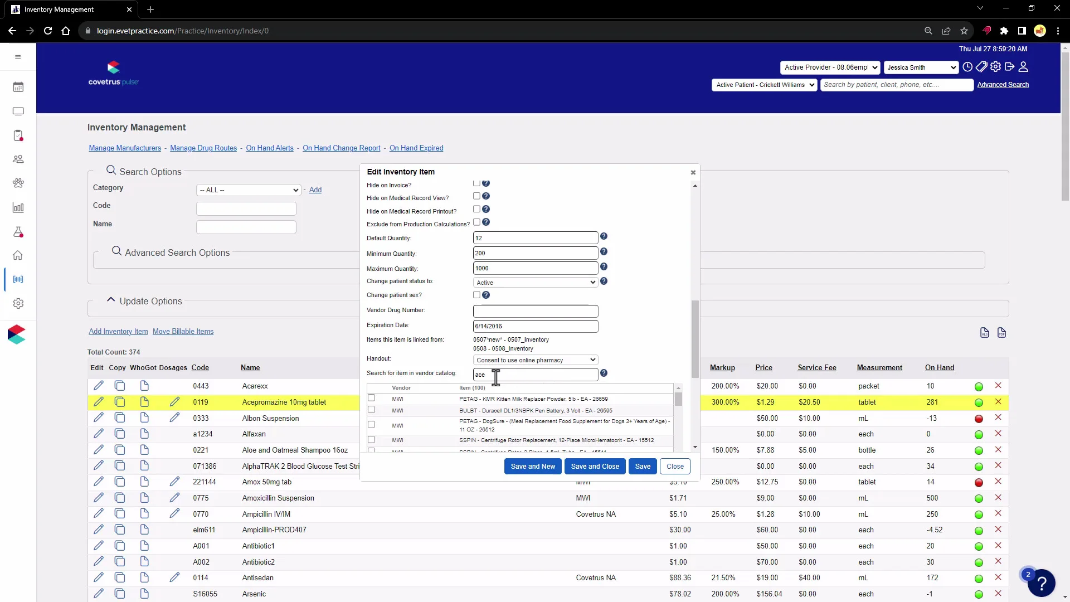Image resolution: width=1070 pixels, height=602 pixels.
Task: Click the logout icon in header
Action: coord(1009,67)
